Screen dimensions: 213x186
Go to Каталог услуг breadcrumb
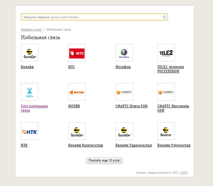(x=31, y=30)
